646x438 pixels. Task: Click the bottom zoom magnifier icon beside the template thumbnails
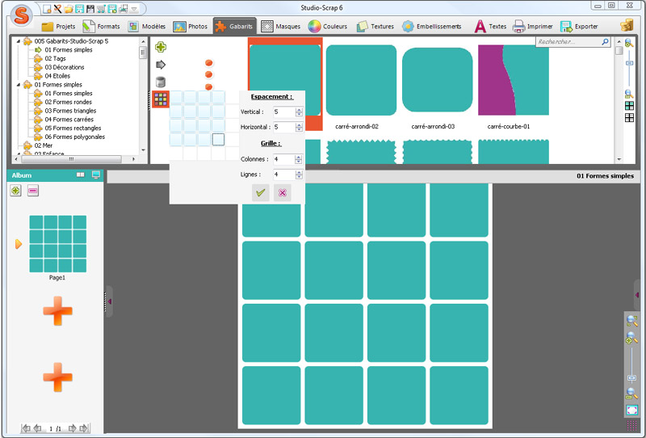pyautogui.click(x=629, y=94)
